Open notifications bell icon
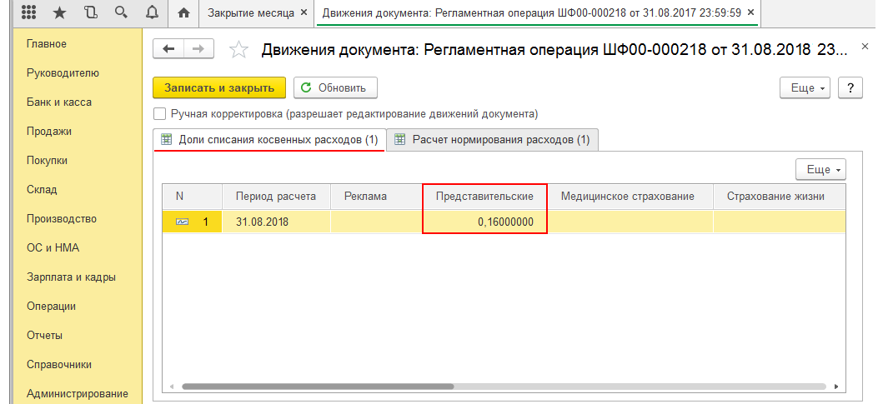 tap(152, 13)
